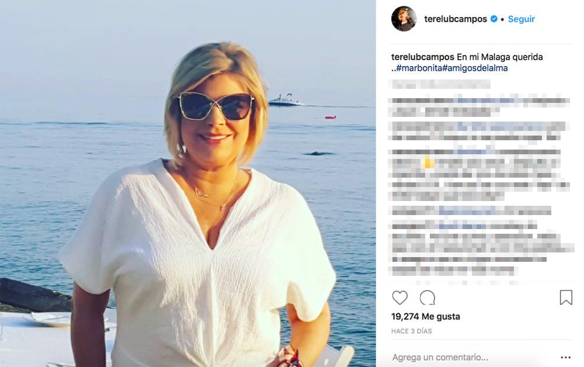Screen dimensions: 584x367
Task: Open the #amigosdelalma hashtag
Action: pyautogui.click(x=475, y=68)
